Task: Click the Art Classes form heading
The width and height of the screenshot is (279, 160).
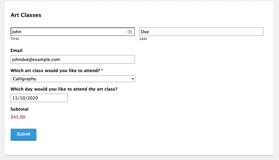Action: [26, 15]
